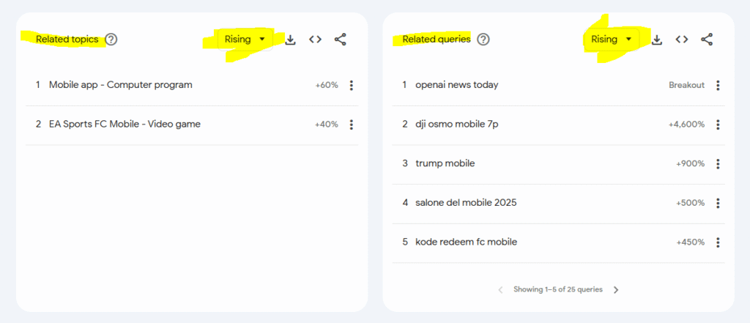The height and width of the screenshot is (323, 750).
Task: Open more options for kode redeem fc mobile
Action: pos(718,242)
